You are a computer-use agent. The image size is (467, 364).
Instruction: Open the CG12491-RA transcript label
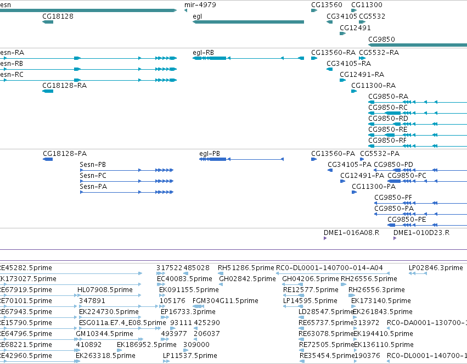(362, 75)
